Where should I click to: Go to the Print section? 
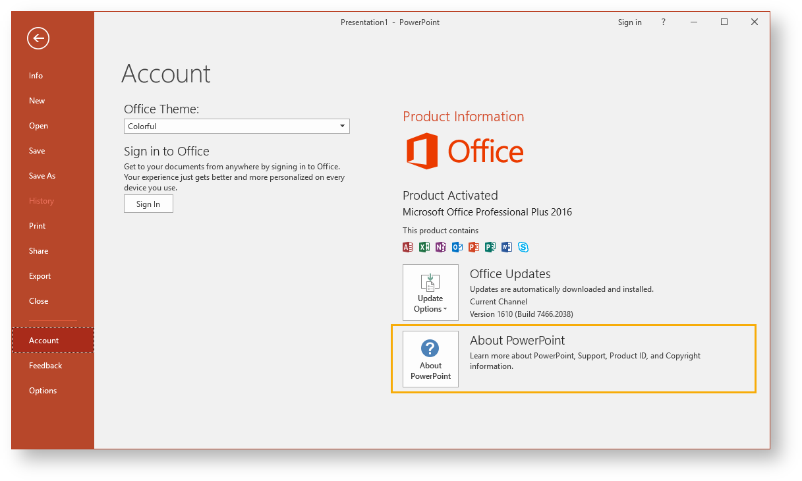[37, 226]
